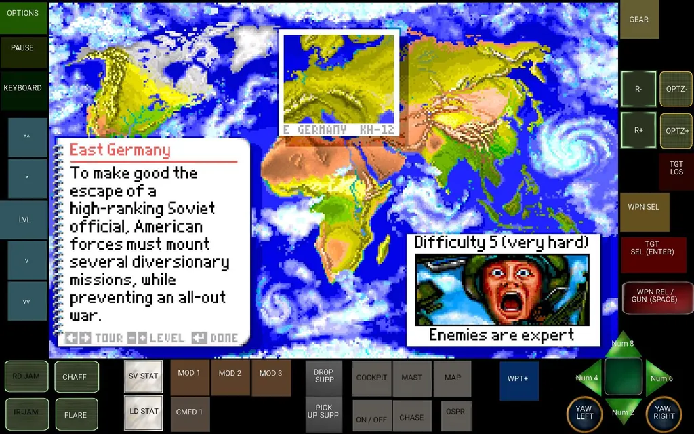Release CHAFF countermeasure

[x=76, y=377]
